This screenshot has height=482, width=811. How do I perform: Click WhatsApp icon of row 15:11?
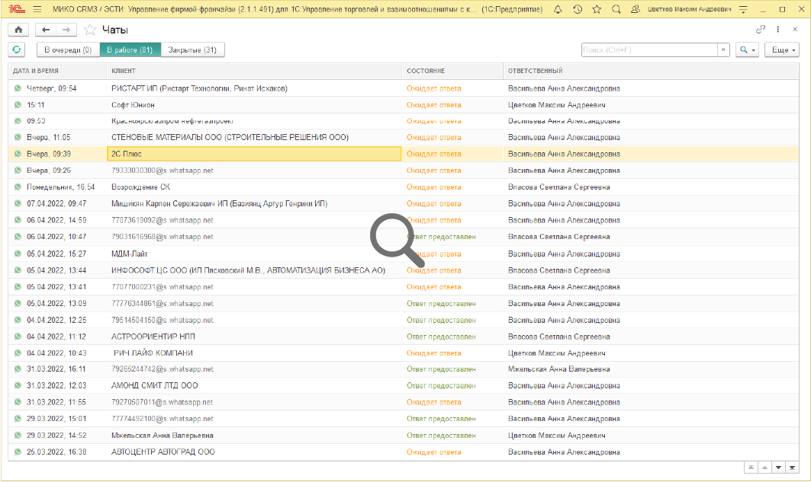pyautogui.click(x=18, y=105)
